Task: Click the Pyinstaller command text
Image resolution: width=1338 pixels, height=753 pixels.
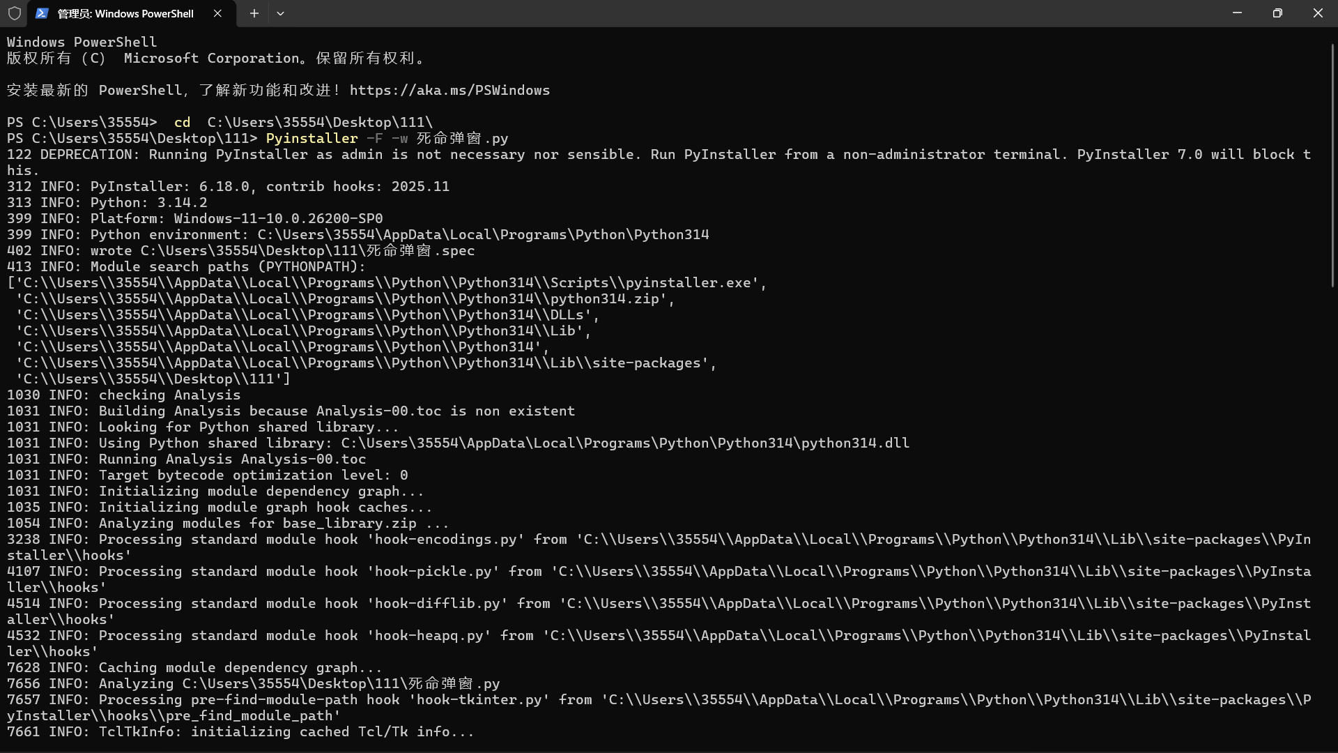Action: 312,138
